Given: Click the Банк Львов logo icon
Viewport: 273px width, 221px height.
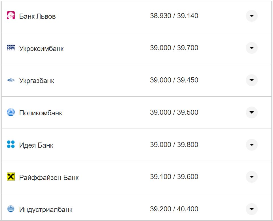Looking at the screenshot, I should (x=11, y=16).
